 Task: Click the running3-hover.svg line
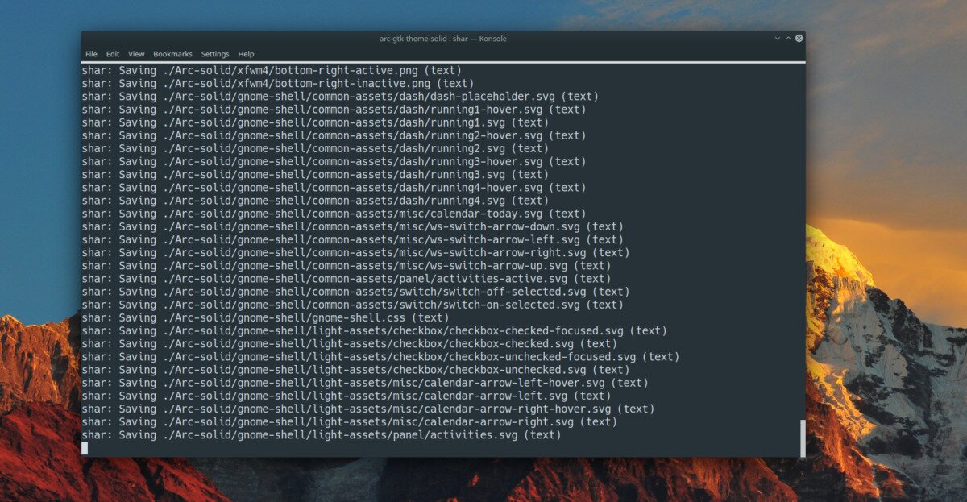coord(334,161)
